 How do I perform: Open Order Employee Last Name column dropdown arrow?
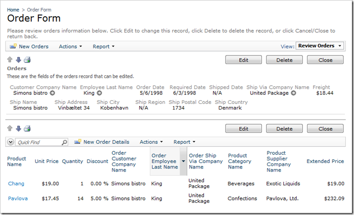pos(183,161)
